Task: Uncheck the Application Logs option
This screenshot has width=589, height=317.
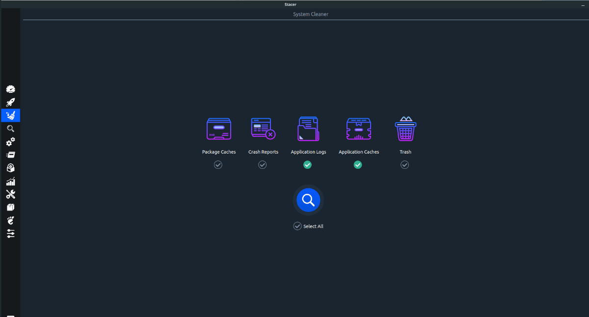Action: tap(308, 165)
